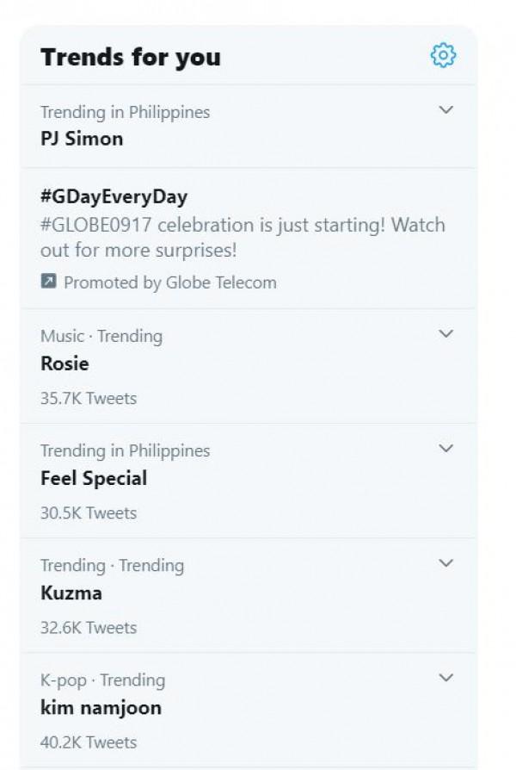
Task: Select the Kuzma trending topic
Action: tap(66, 593)
